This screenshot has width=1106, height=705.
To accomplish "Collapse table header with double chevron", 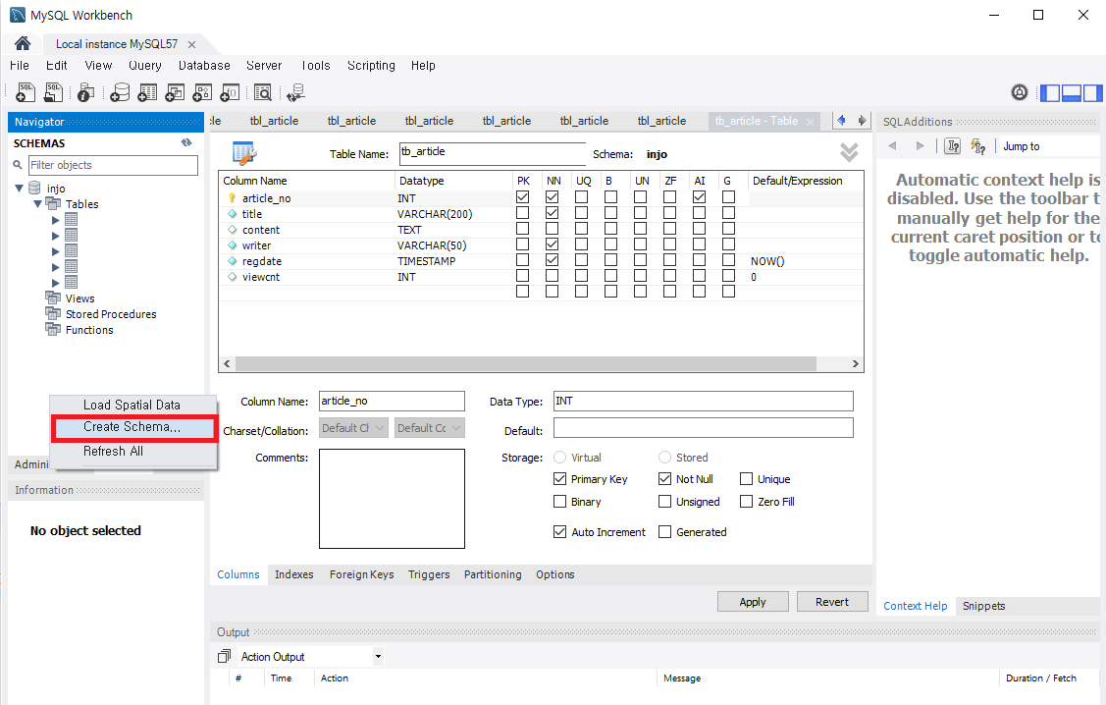I will tap(849, 152).
